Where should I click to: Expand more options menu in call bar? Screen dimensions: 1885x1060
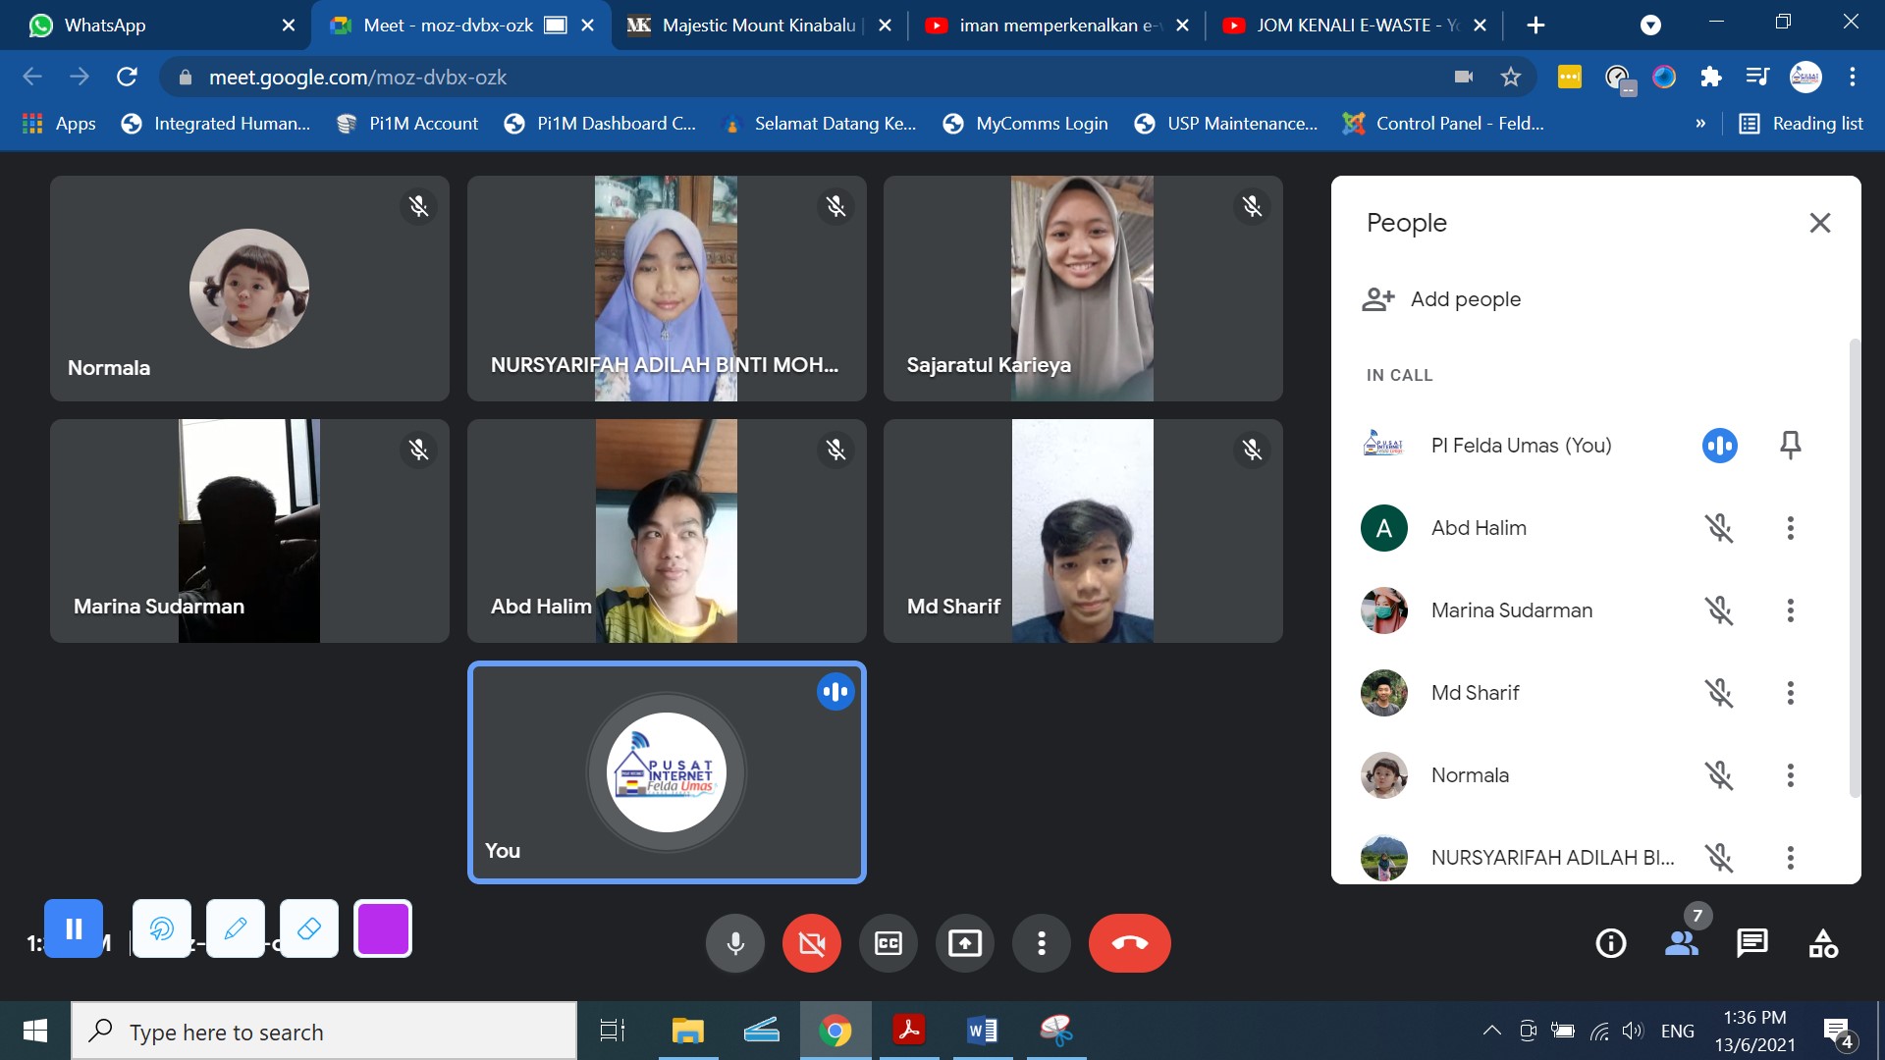(x=1041, y=943)
